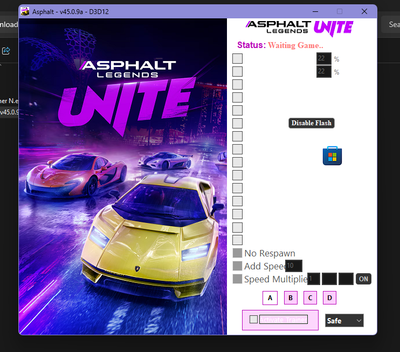Click the Activate Trainer label
Screen dimensions: 400x352
click(284, 319)
